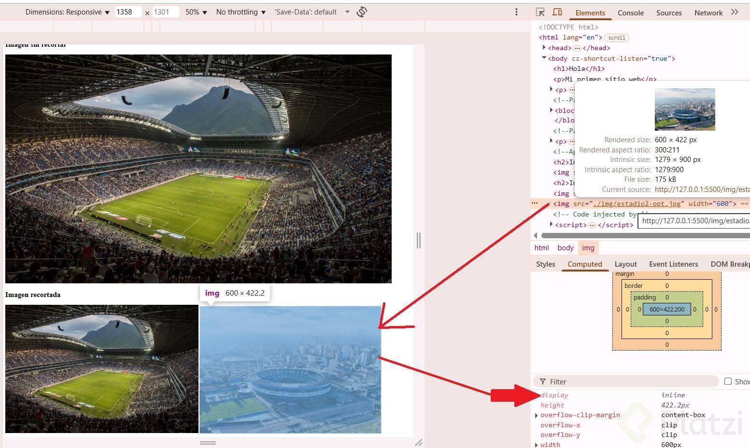Open the Dimensions: Responsive dropdown

tap(68, 12)
